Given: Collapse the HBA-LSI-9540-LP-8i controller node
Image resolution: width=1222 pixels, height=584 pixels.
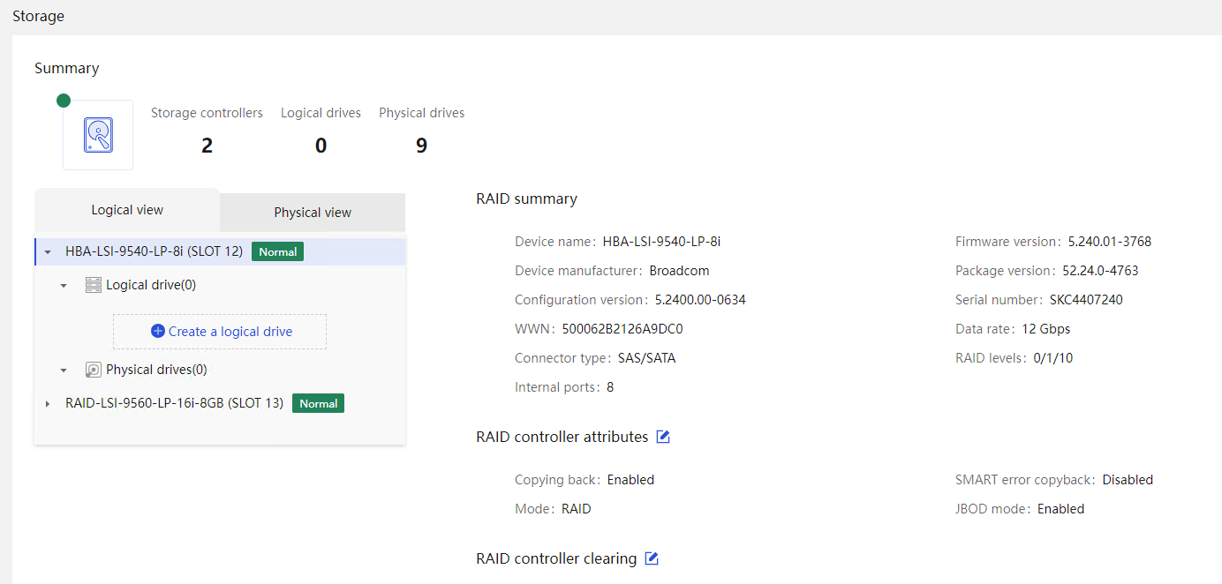Looking at the screenshot, I should 48,252.
